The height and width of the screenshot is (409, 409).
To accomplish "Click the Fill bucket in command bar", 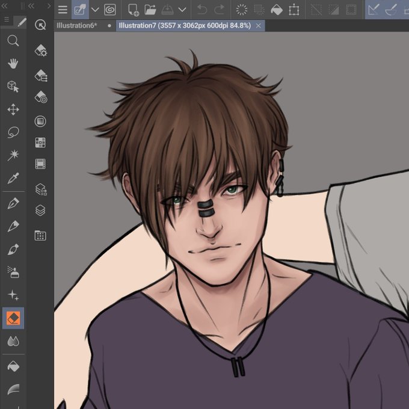I will coord(277,10).
